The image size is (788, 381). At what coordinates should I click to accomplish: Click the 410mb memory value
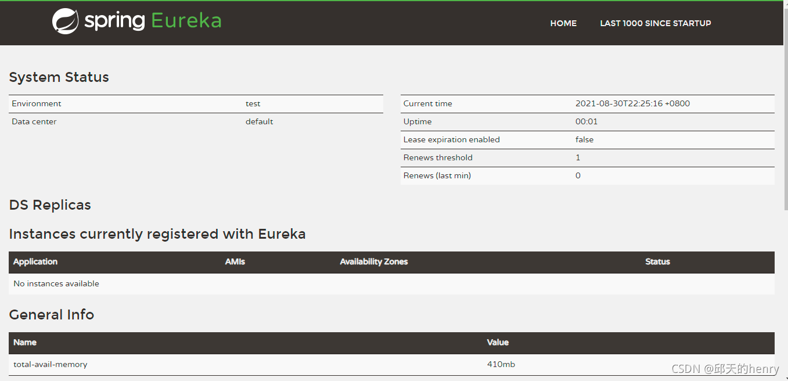pyautogui.click(x=501, y=365)
